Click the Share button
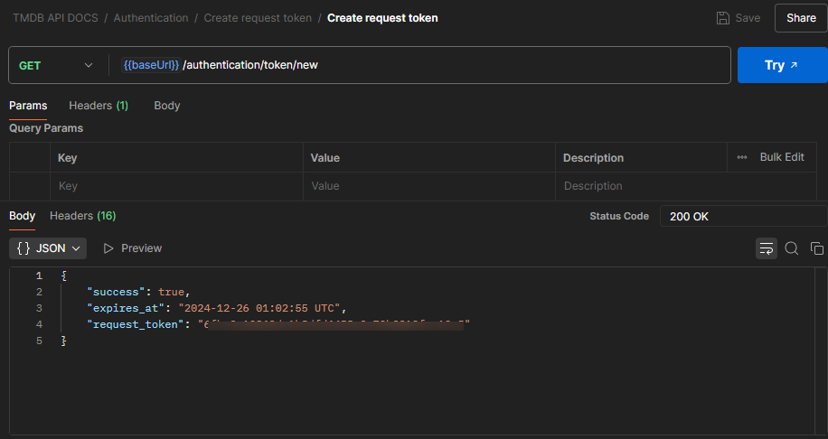 [801, 18]
